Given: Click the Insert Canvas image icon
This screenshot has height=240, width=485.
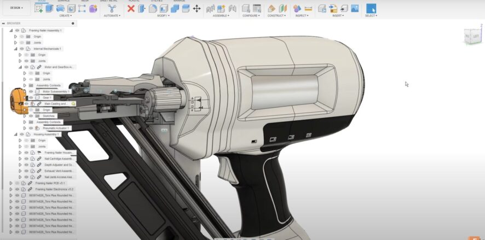Looking at the screenshot, I should click(x=354, y=9).
